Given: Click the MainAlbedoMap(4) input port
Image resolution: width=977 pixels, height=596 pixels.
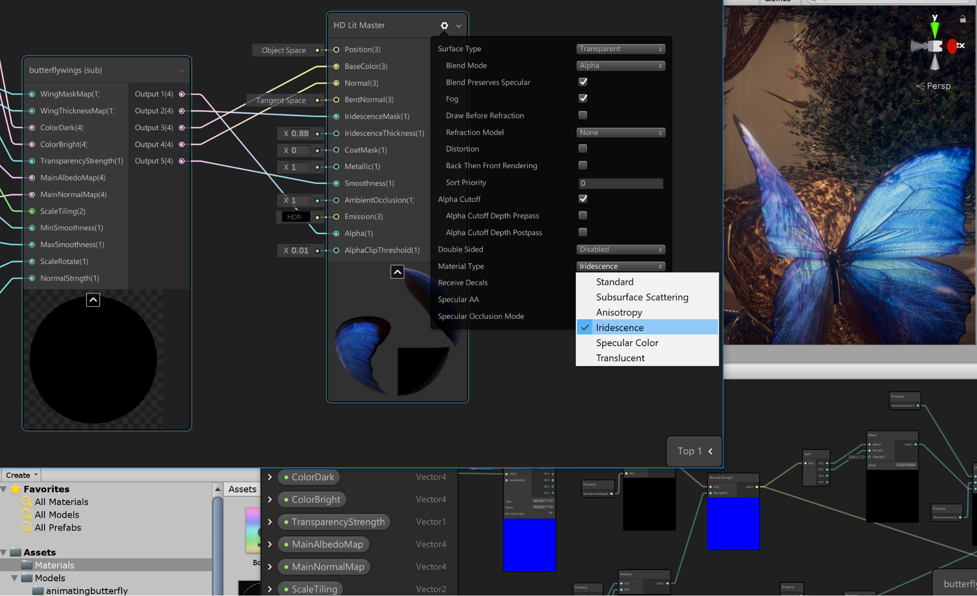Looking at the screenshot, I should click(32, 178).
